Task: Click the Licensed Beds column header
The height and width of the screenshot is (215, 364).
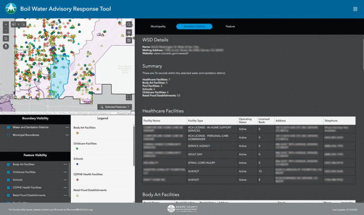Action: (x=266, y=121)
